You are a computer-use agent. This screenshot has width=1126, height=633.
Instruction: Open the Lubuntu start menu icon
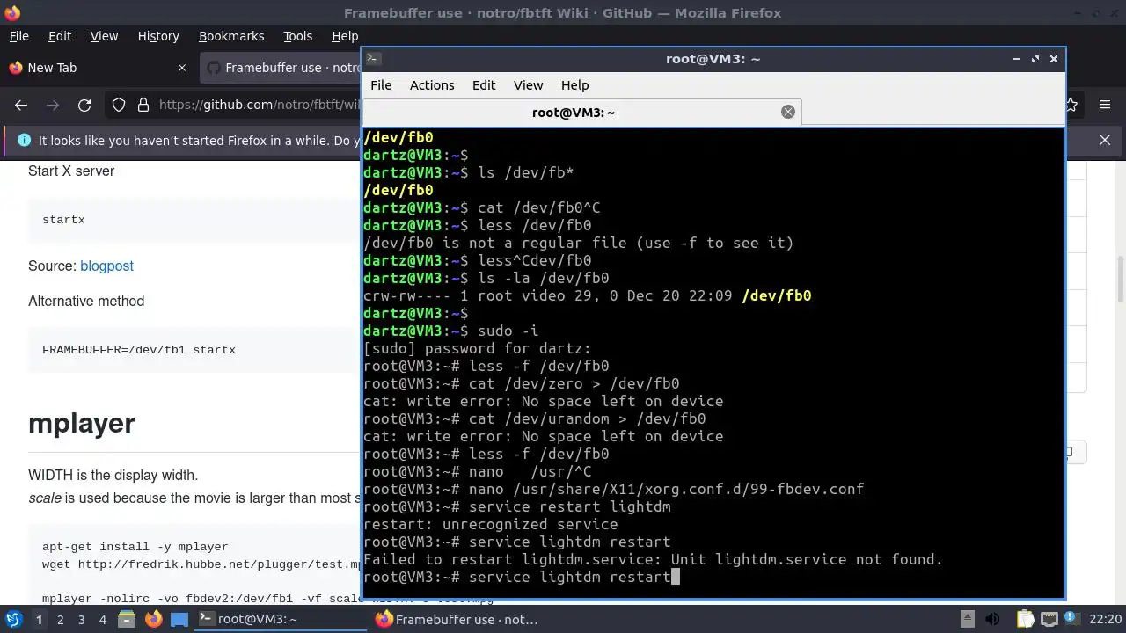pos(14,619)
